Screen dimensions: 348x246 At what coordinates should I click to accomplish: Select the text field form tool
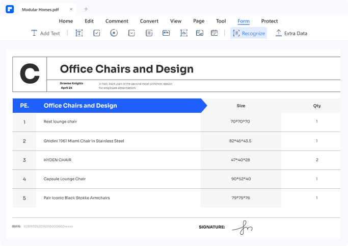click(79, 33)
